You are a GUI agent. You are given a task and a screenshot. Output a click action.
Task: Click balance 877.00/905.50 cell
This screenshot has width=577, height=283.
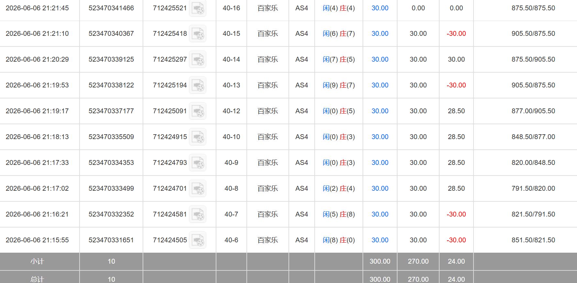click(x=533, y=111)
